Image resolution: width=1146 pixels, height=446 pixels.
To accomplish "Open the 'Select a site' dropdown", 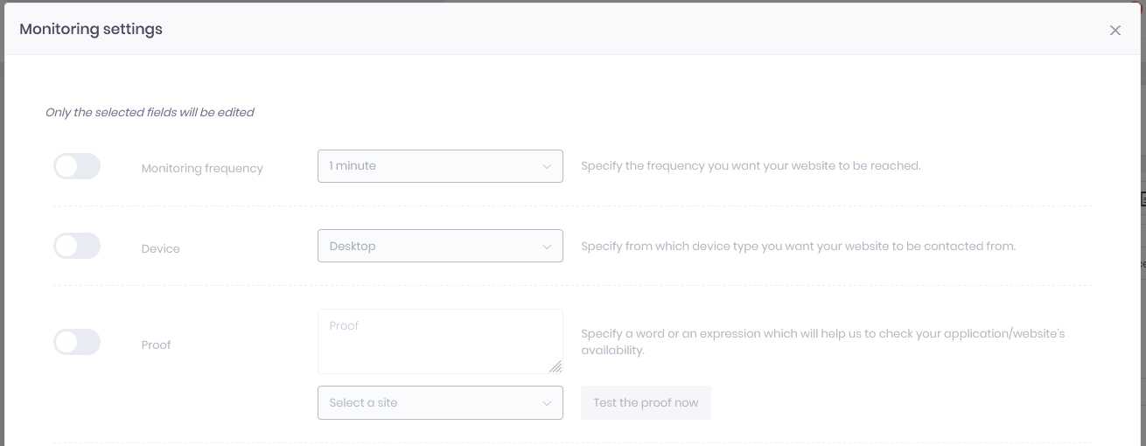I will (440, 403).
